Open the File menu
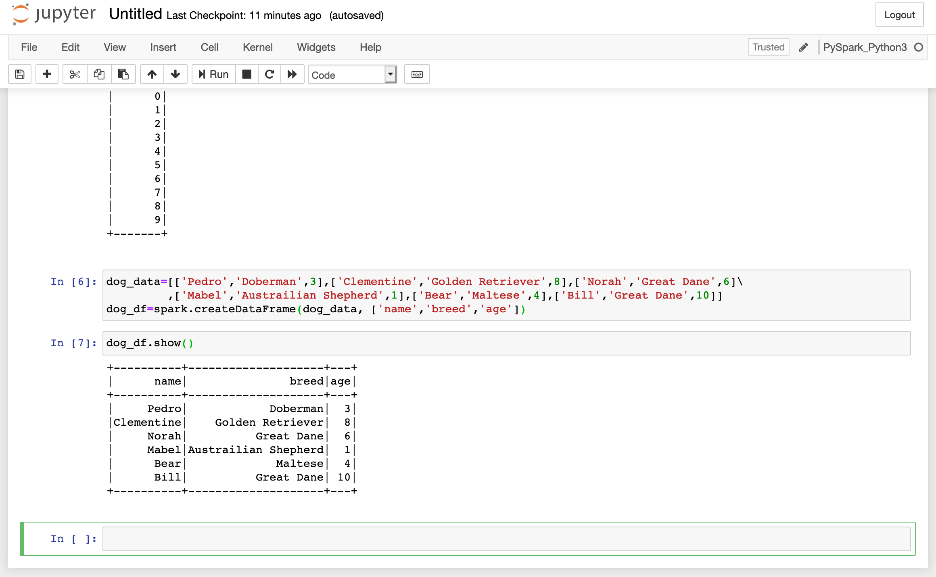Viewport: 936px width, 577px height. click(29, 47)
